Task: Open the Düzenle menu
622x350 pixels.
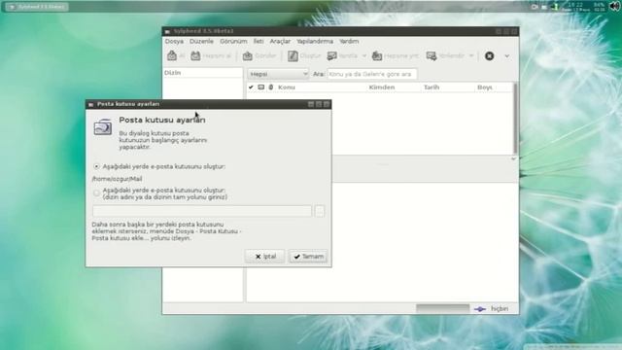Action: pyautogui.click(x=201, y=41)
